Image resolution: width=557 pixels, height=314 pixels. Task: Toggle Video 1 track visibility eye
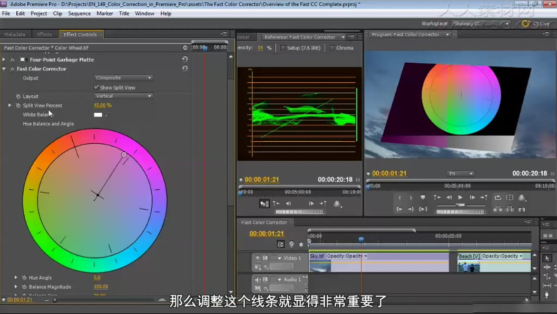click(258, 258)
